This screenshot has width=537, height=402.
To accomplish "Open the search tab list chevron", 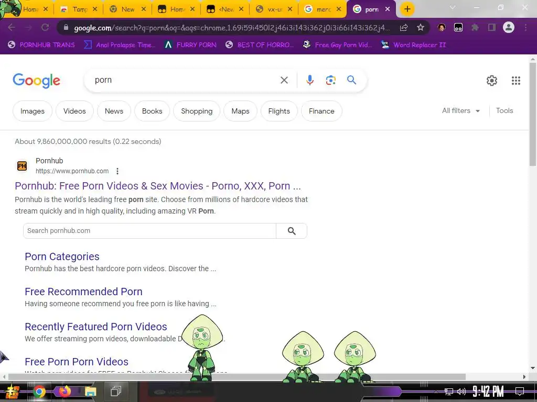I will click(453, 7).
